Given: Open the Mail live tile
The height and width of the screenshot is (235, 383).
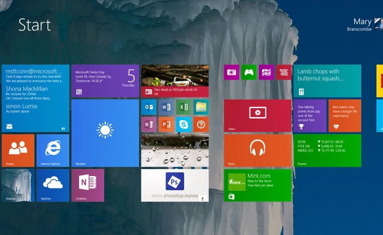Looking at the screenshot, I should (36, 98).
